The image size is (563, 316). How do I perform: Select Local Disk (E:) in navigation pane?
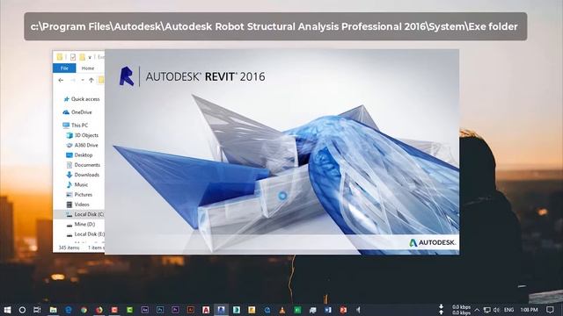point(85,234)
